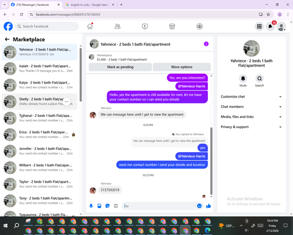Choose a sticker icon in composer
This screenshot has height=235, width=293.
pyautogui.click(x=107, y=206)
